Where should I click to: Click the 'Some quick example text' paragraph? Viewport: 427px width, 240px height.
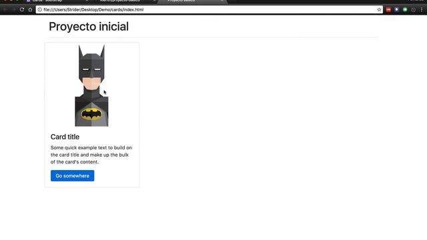[91, 155]
